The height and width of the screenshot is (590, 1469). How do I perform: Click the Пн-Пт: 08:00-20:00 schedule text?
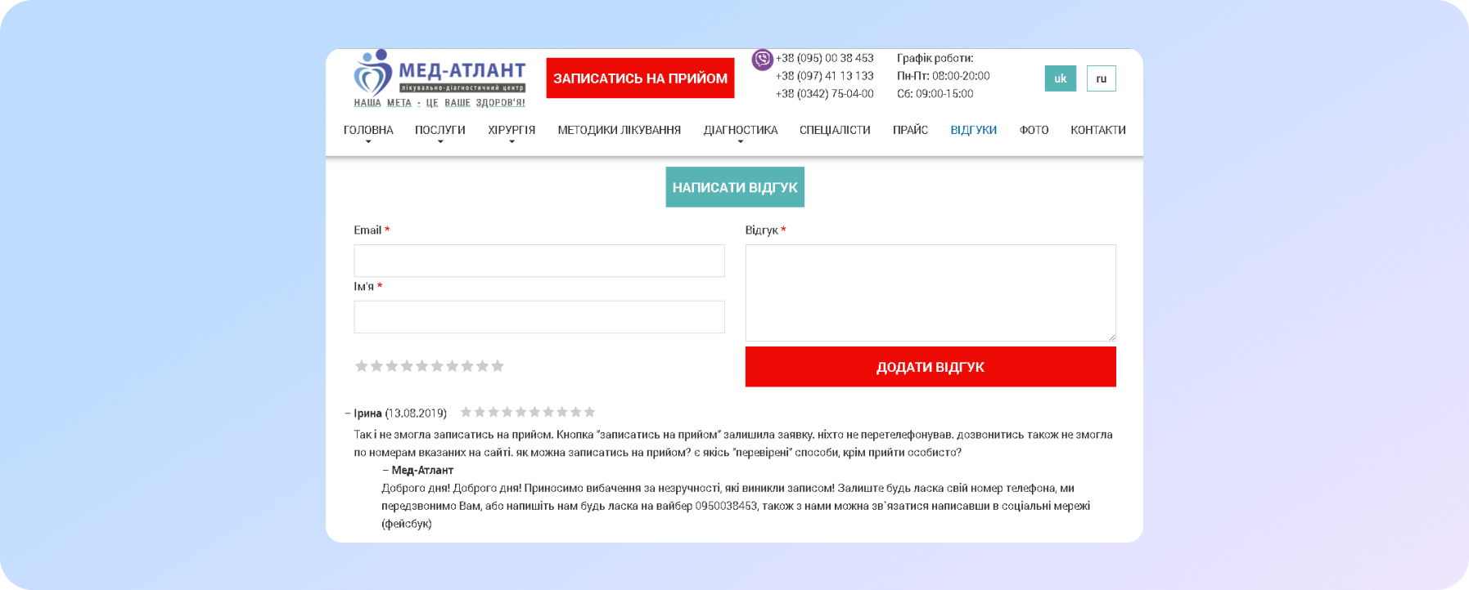tap(943, 76)
